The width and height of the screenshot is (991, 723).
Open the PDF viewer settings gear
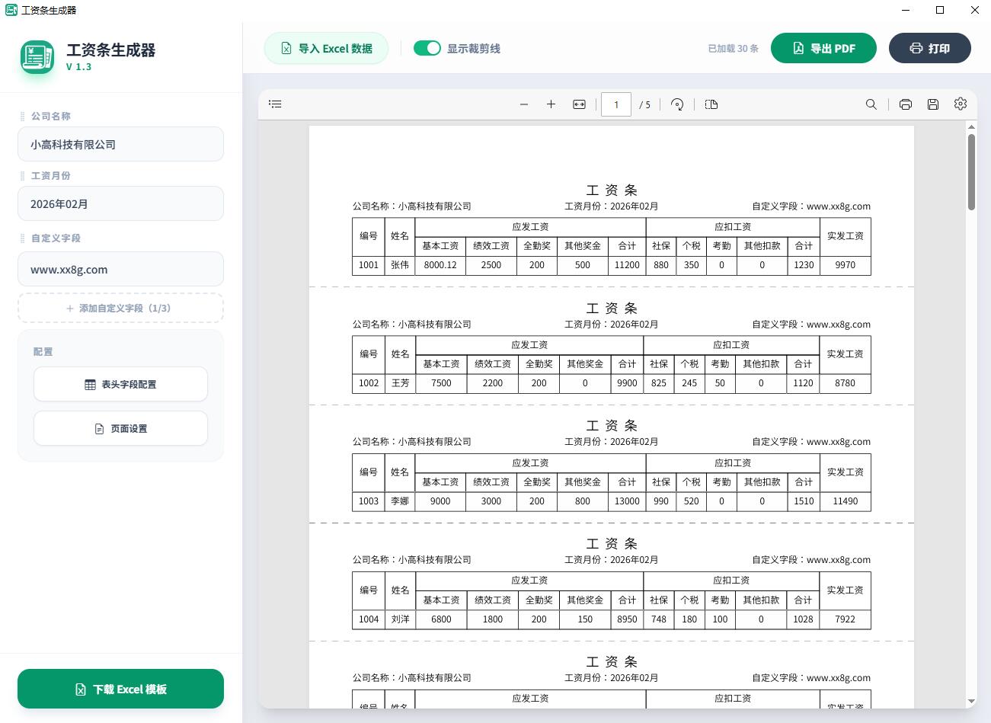point(961,104)
